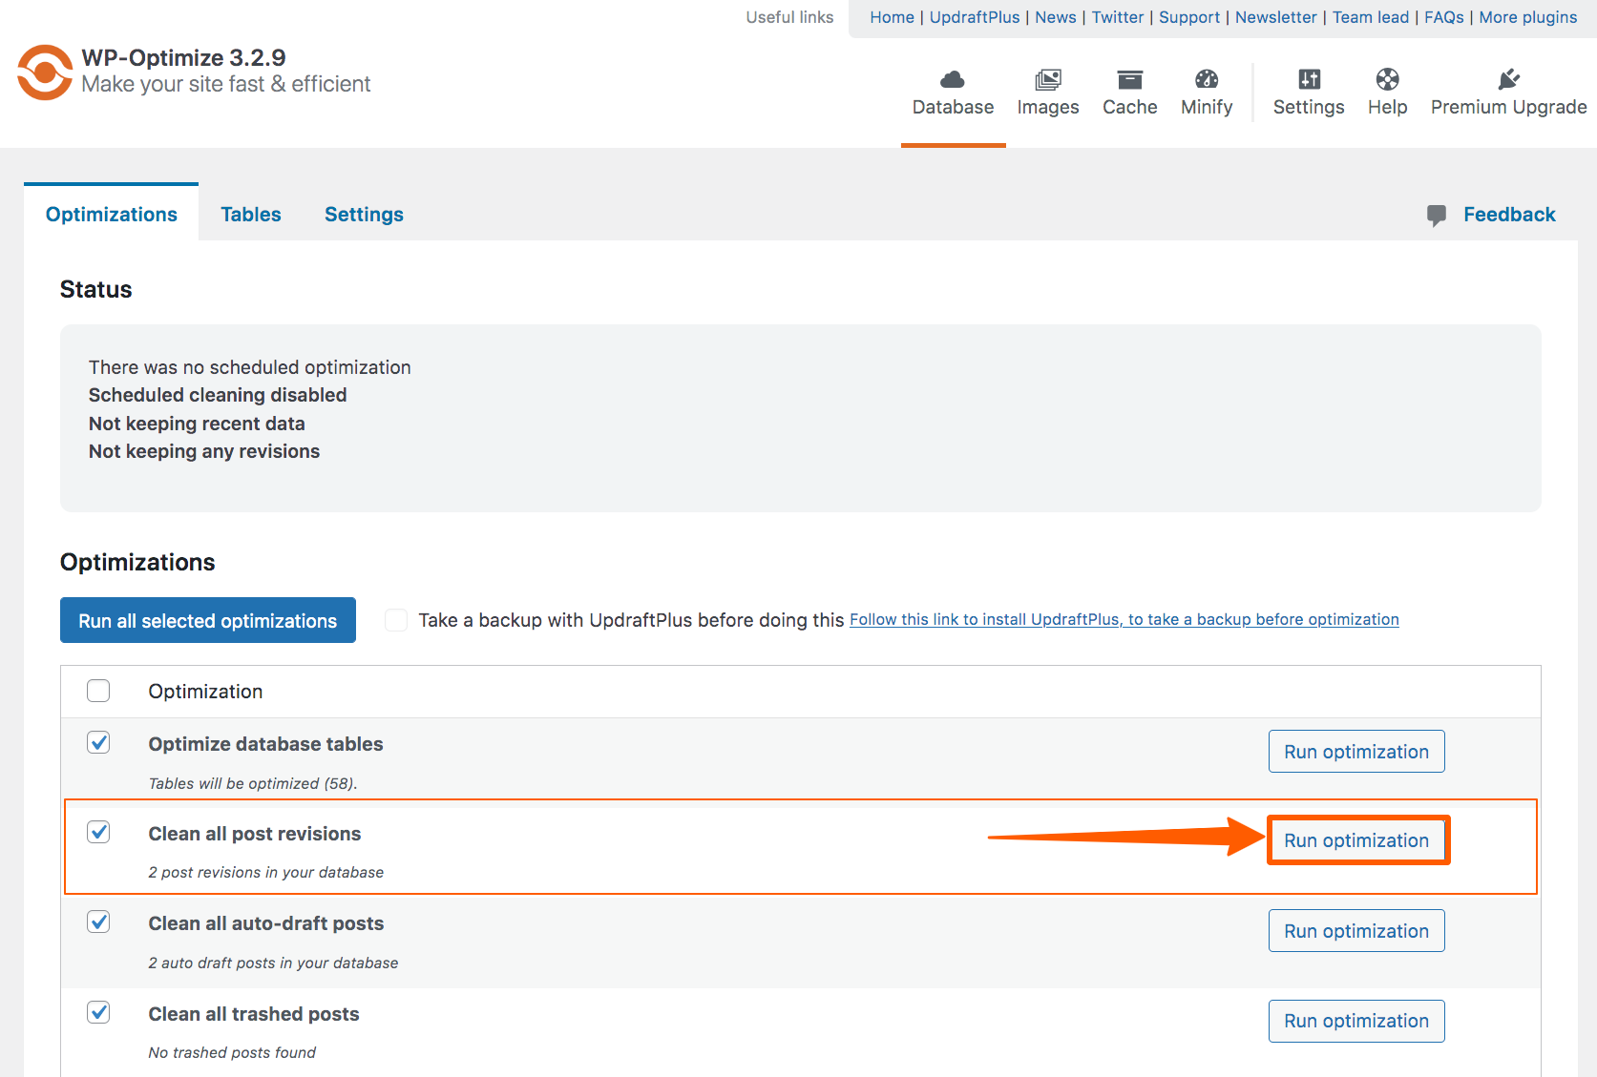Open the Settings tab
The width and height of the screenshot is (1597, 1077).
(x=364, y=214)
